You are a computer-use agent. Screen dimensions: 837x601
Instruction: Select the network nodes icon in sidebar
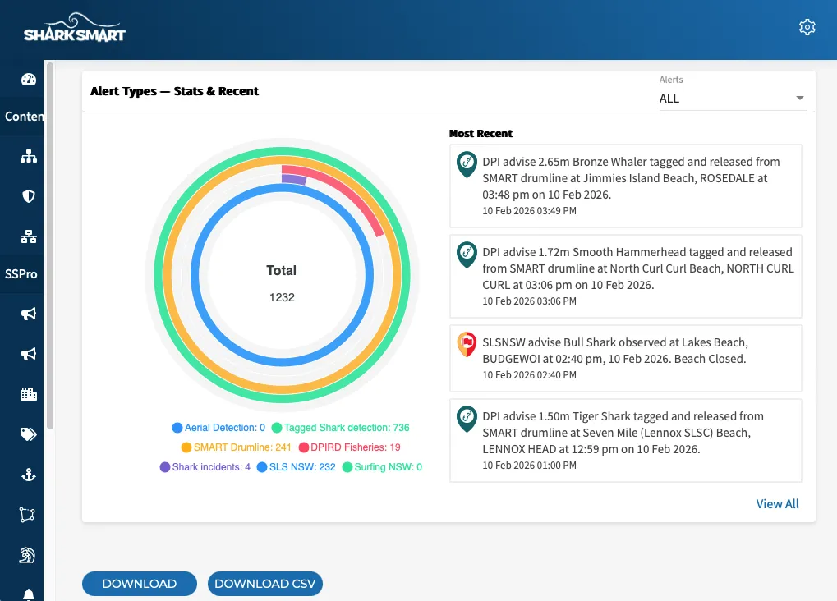[x=28, y=236]
